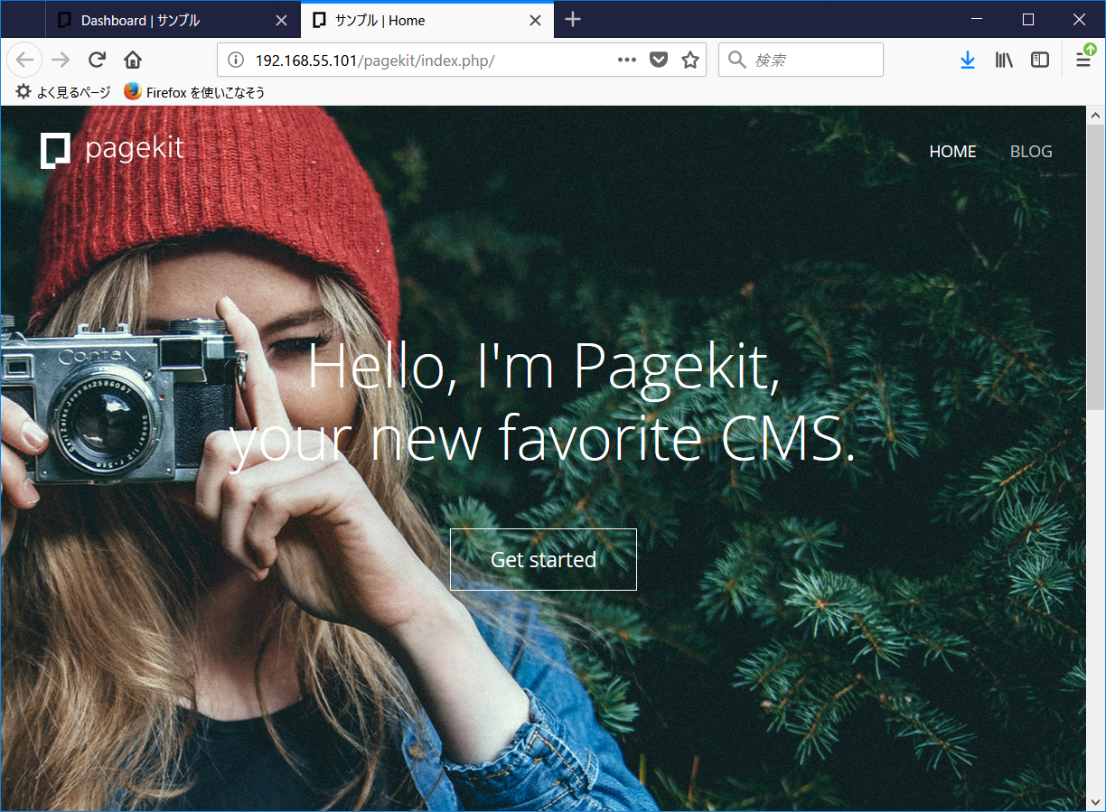
Task: Save page to Pocket
Action: click(659, 60)
